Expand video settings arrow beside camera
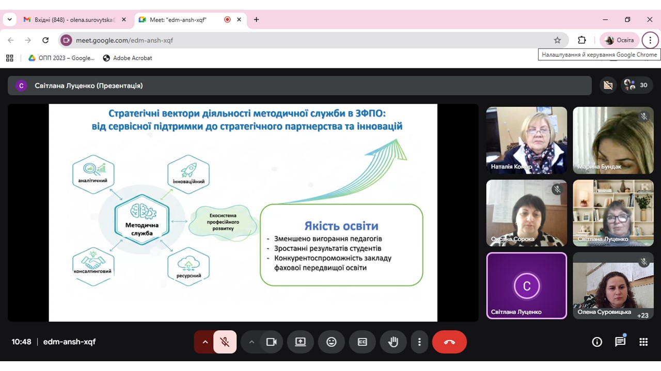Viewport: 661px width, 371px height. pos(251,342)
